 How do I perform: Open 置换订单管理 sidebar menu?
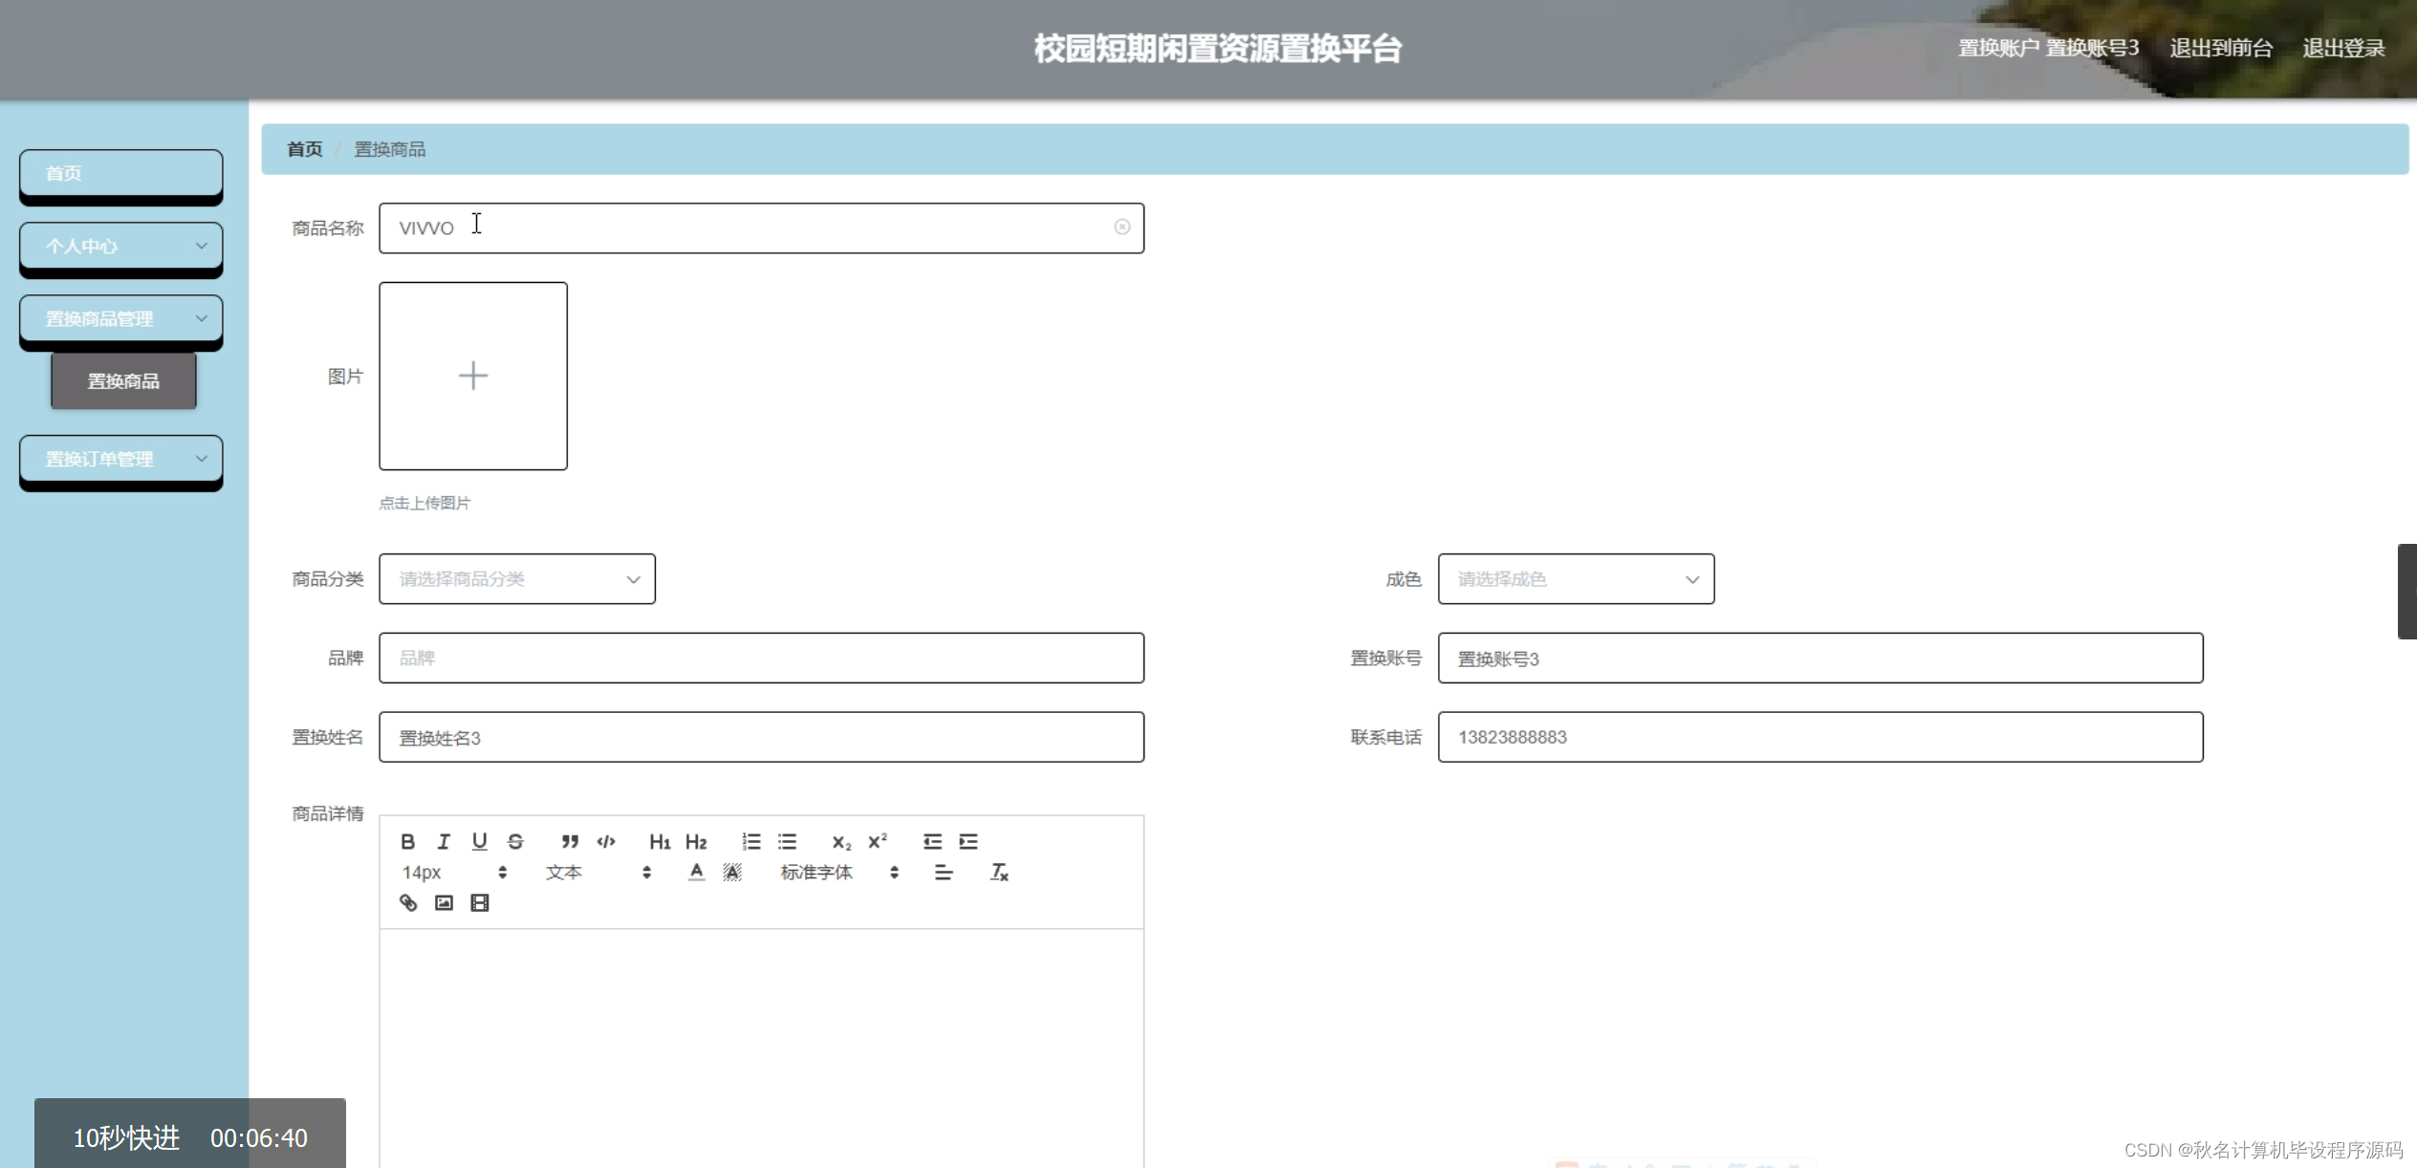(x=121, y=459)
